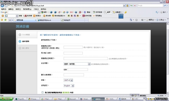
Task: Click the yellow highlighter icon in Google toolbar
Action: tap(125, 12)
